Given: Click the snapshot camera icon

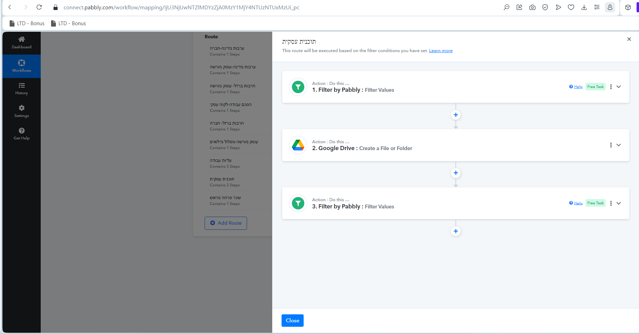Looking at the screenshot, I should [532, 7].
